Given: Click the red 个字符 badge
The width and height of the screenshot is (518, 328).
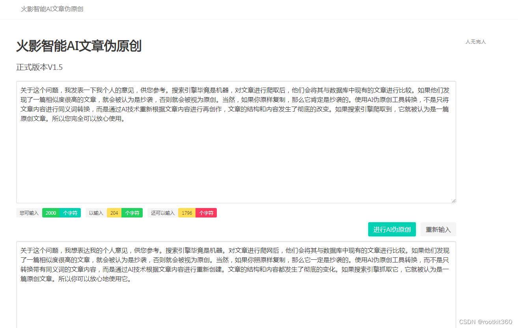Looking at the screenshot, I should pyautogui.click(x=206, y=213).
